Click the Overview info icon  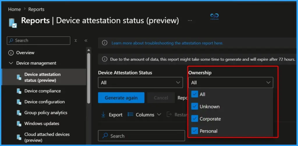click(x=11, y=53)
